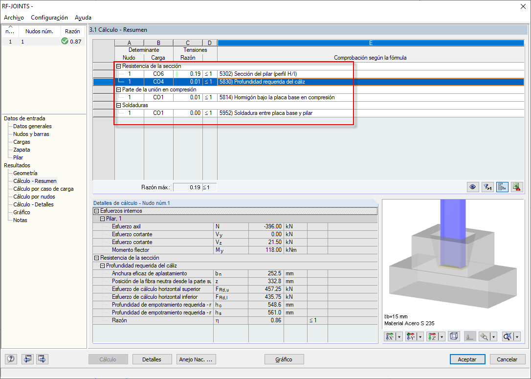The width and height of the screenshot is (531, 379).
Task: Collapse Resistencia de la sección table group
Action: (118, 67)
